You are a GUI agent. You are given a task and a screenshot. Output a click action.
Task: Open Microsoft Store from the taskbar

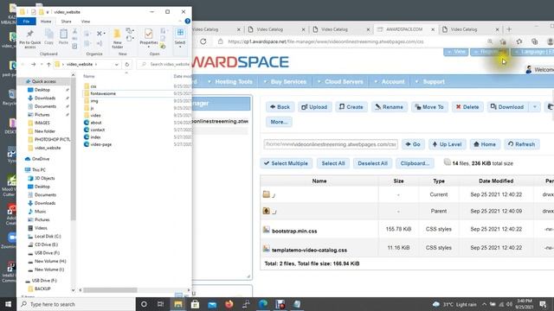point(195,304)
